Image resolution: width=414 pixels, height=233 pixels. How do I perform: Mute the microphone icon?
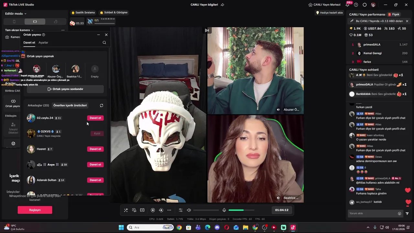click(x=224, y=210)
